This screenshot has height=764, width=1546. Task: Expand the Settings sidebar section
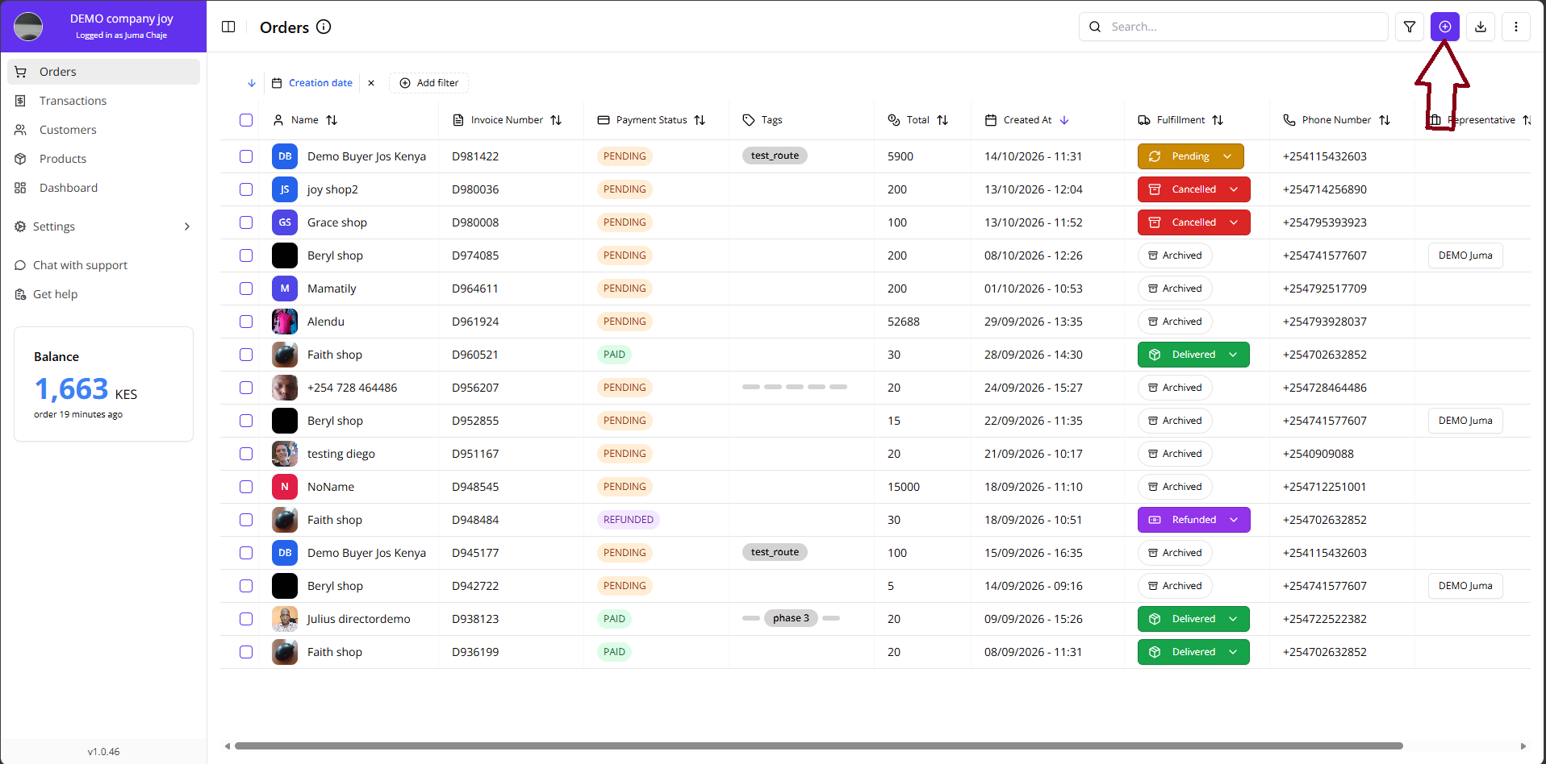tap(103, 226)
